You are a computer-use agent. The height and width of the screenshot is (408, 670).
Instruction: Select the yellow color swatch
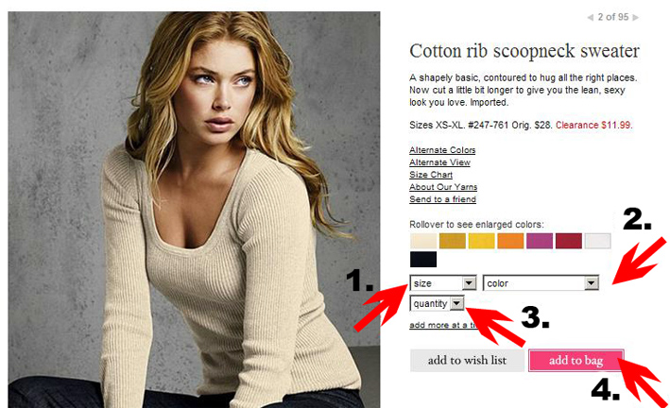click(482, 241)
